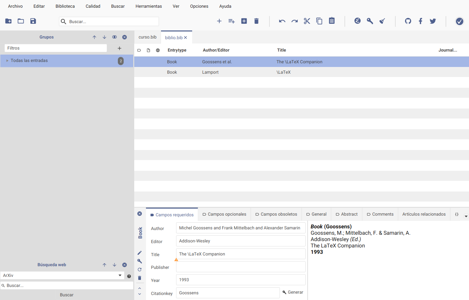Image resolution: width=469 pixels, height=300 pixels.
Task: Add entry from plain text icon
Action: (x=232, y=21)
